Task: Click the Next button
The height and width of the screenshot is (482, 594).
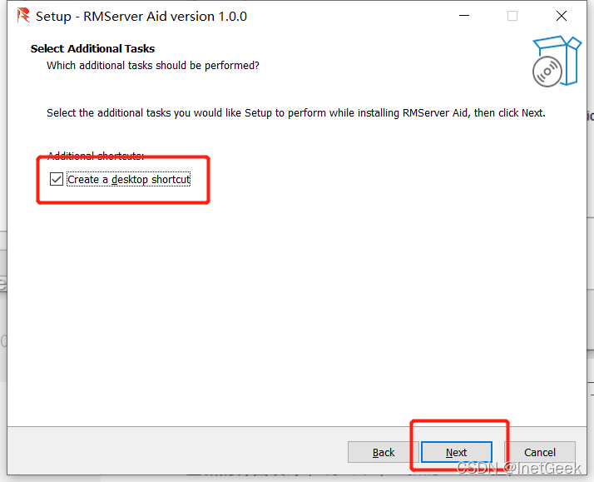Action: coord(457,452)
